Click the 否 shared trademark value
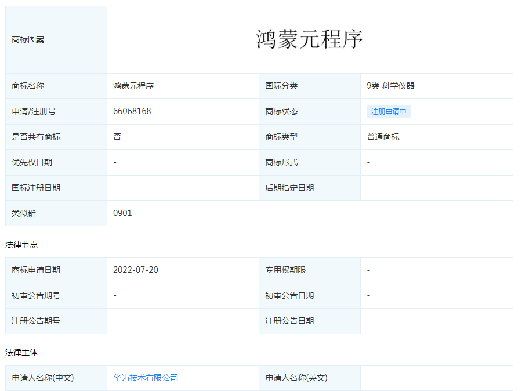The image size is (522, 391). pos(117,137)
